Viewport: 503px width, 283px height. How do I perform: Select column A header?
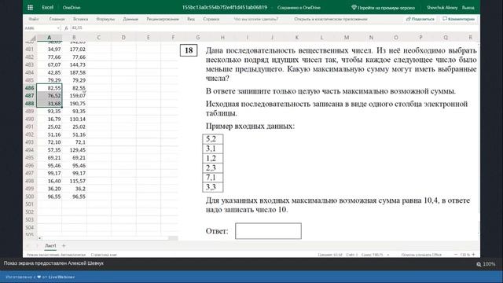pos(49,38)
